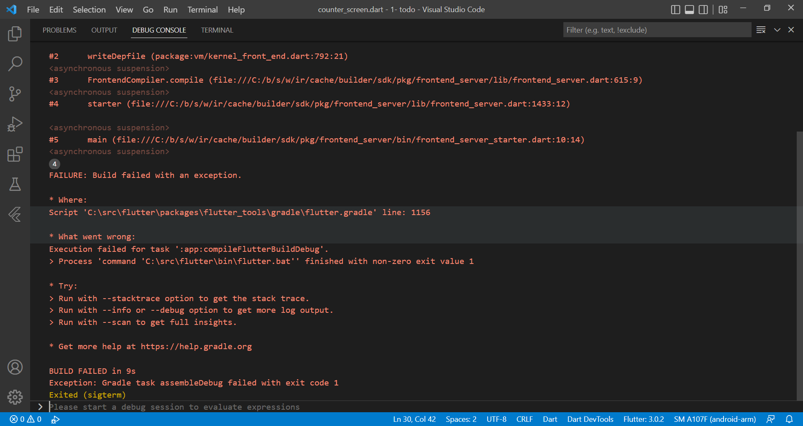Show errors and warnings count in status bar

[x=26, y=419]
